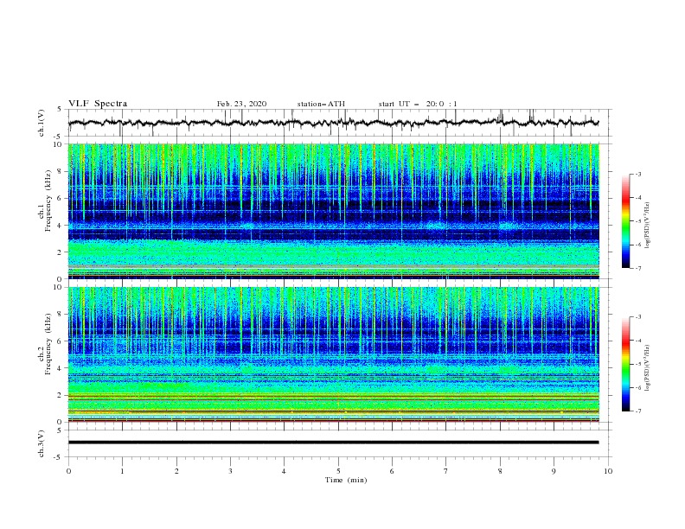Click the "-5" tick on ch.3(V) axis
Viewport: 685px width, 529px height.
[x=59, y=457]
